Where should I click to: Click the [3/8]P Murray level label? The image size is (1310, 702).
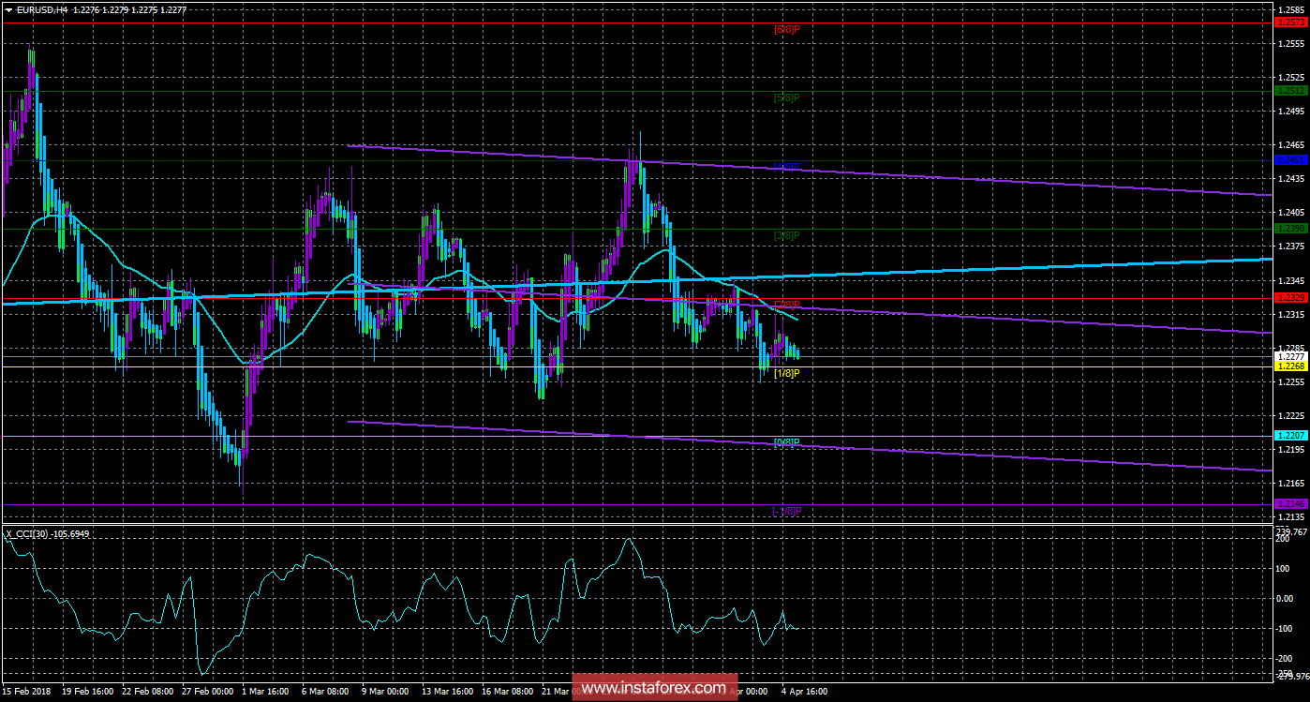pyautogui.click(x=786, y=235)
